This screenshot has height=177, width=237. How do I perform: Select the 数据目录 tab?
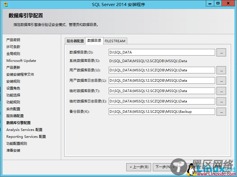click(94, 41)
